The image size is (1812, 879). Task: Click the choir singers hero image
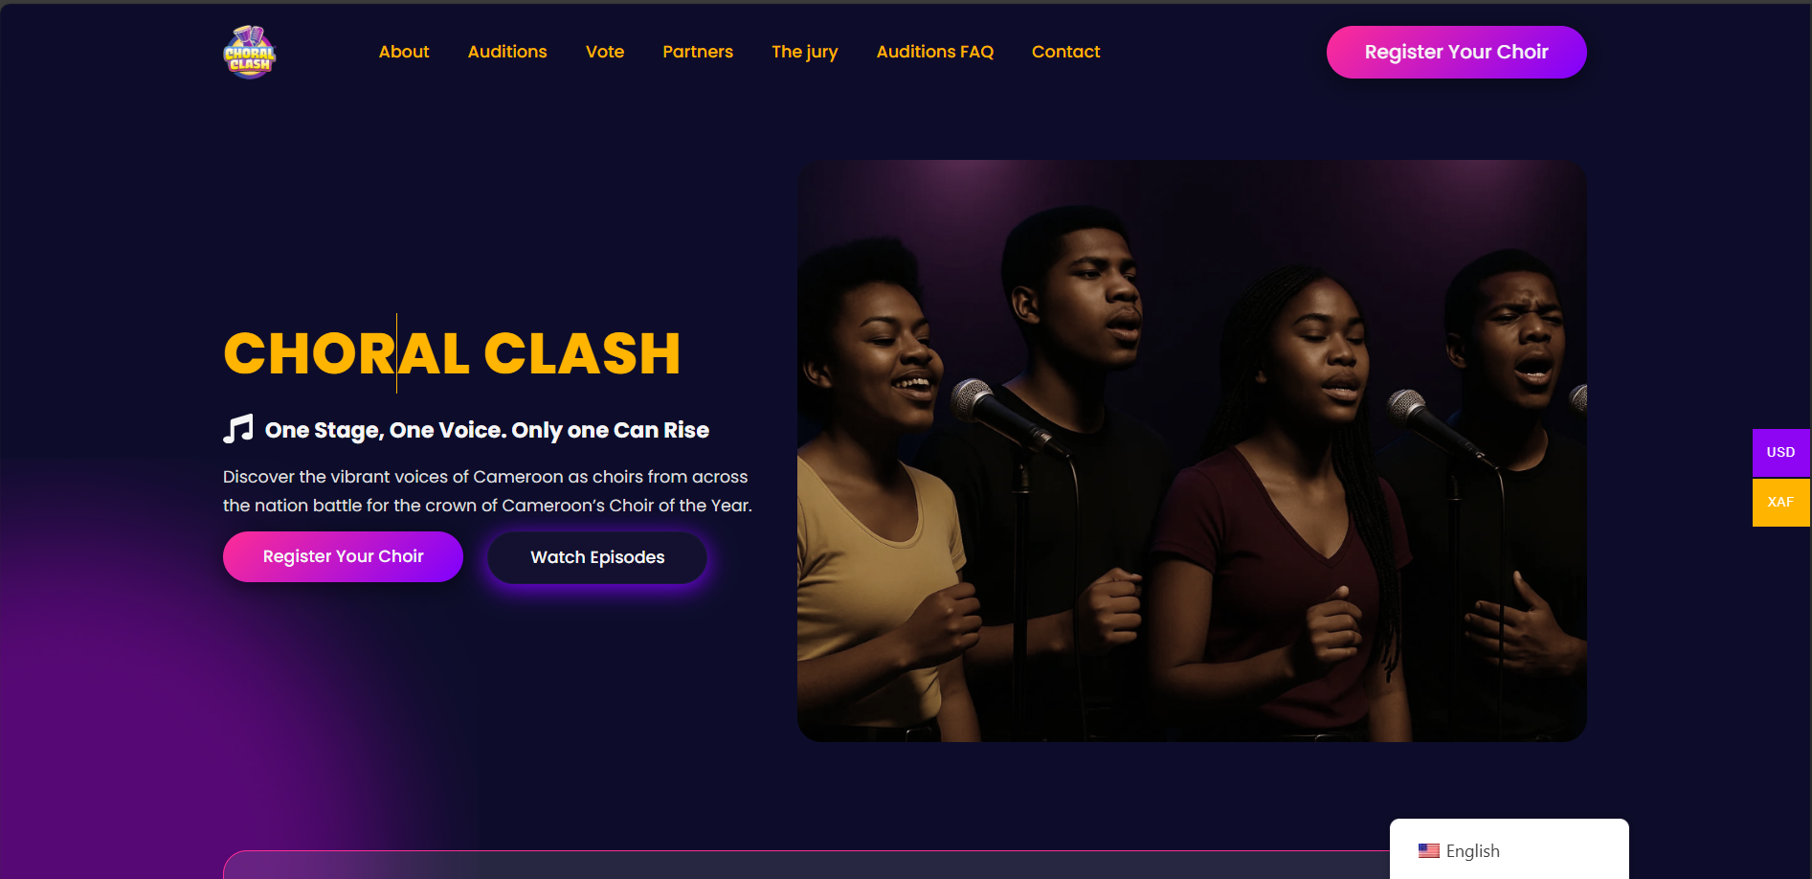click(1192, 450)
